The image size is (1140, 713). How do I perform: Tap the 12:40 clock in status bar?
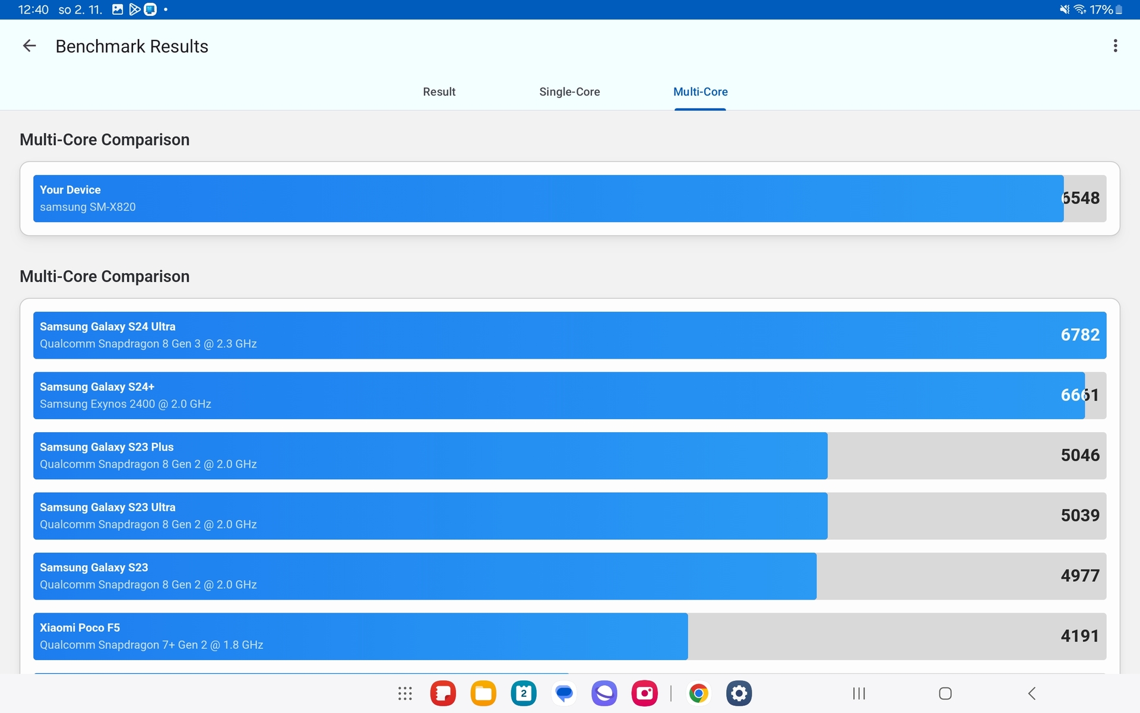click(x=33, y=9)
